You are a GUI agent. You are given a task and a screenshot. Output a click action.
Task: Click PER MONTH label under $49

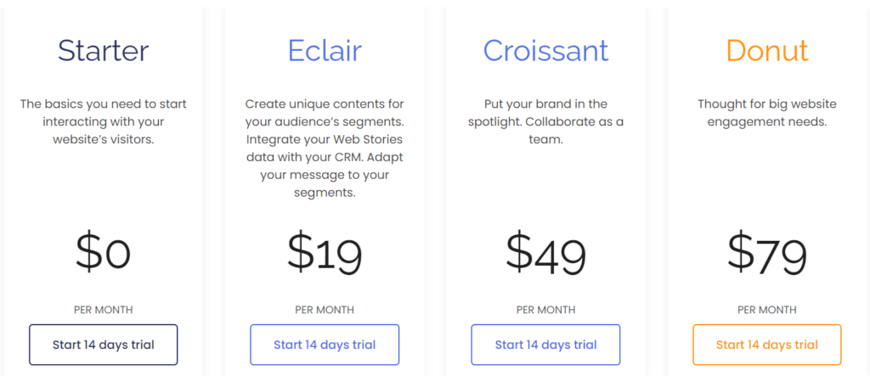(x=545, y=310)
